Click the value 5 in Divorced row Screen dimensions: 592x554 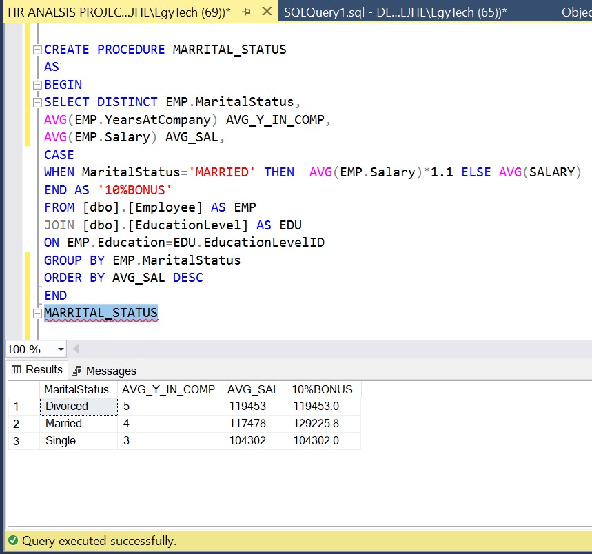tap(170, 407)
